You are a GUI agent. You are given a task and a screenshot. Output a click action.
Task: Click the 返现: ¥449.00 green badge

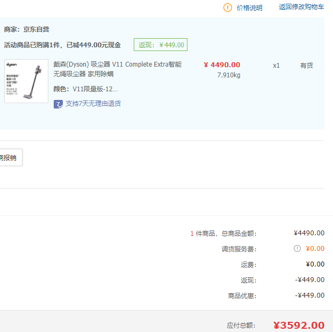pyautogui.click(x=161, y=45)
